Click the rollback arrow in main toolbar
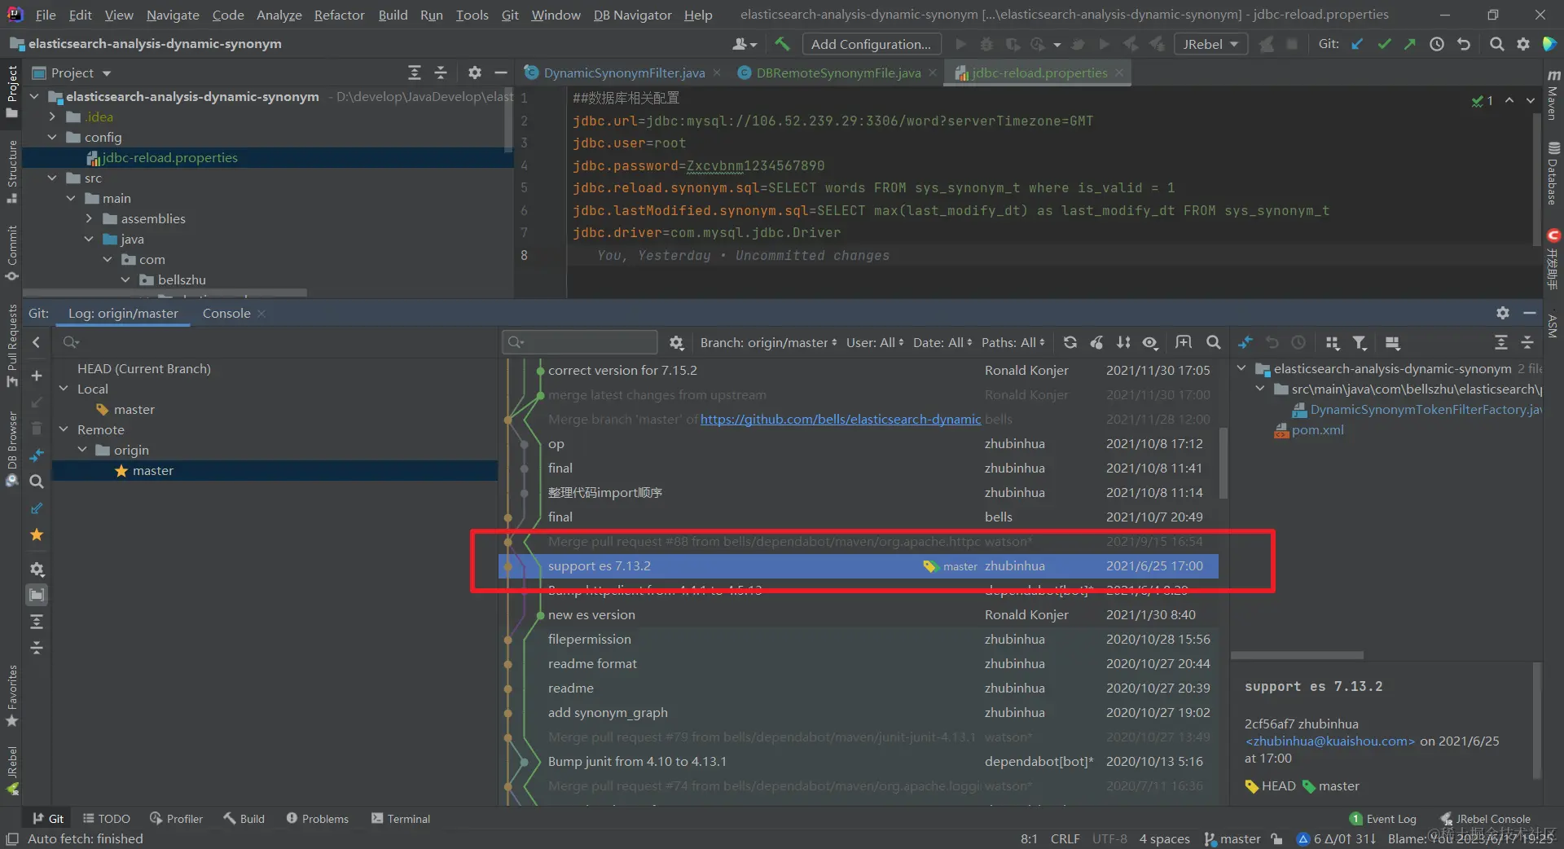This screenshot has height=849, width=1564. click(1464, 44)
